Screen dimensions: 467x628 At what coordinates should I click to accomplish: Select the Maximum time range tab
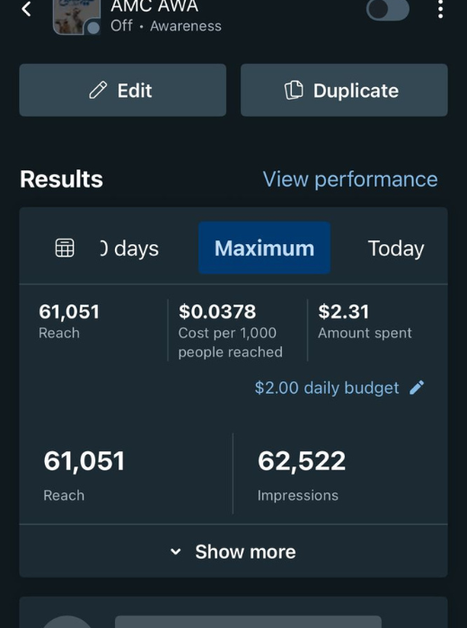pos(264,248)
